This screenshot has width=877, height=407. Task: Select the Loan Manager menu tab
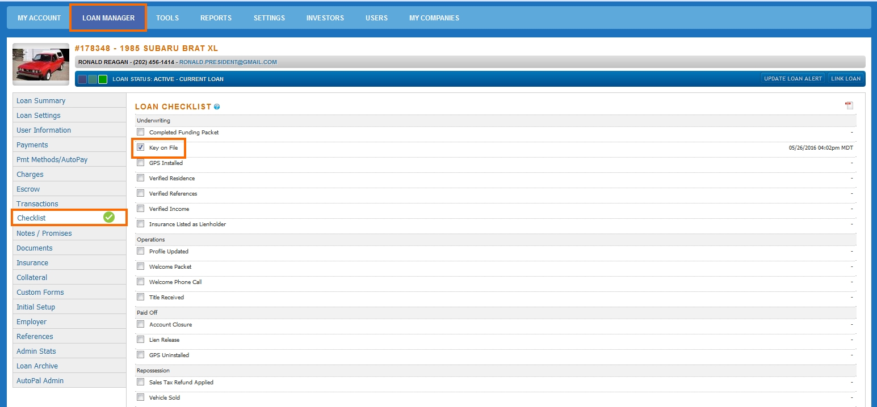pos(108,18)
